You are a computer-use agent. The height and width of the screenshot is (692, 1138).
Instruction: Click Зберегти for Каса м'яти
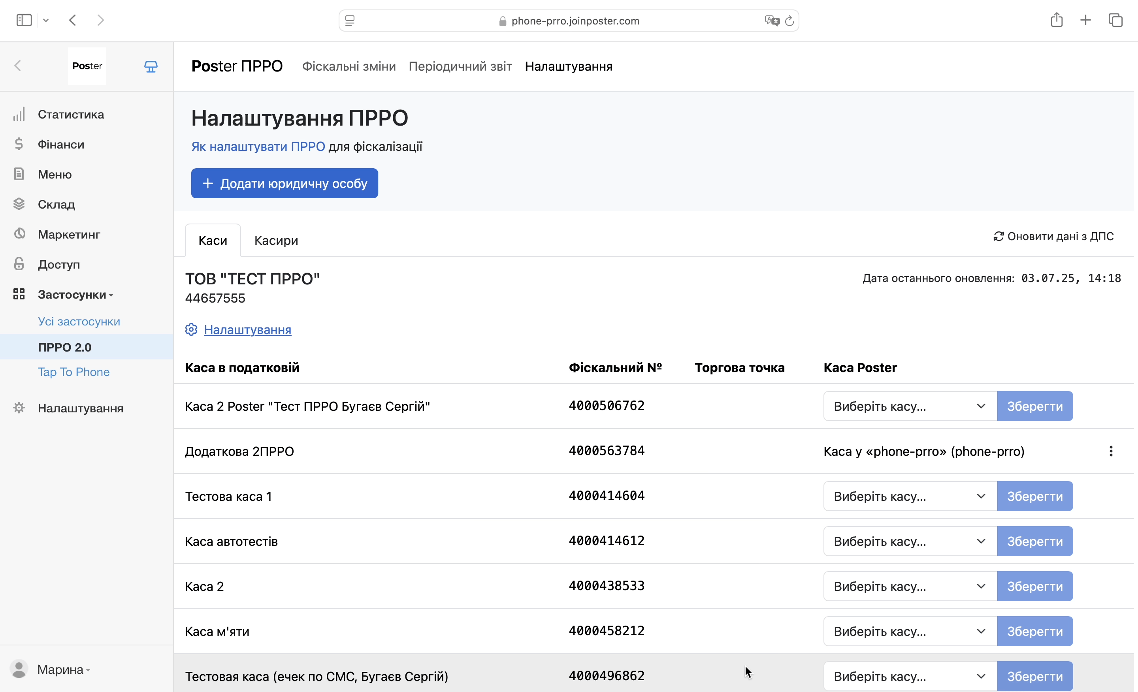coord(1034,631)
